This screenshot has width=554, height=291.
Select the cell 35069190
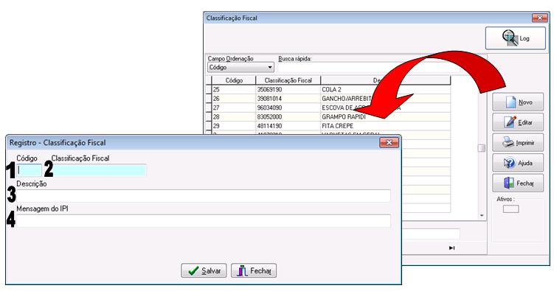[288, 89]
